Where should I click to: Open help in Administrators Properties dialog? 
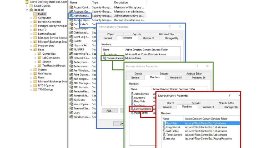170,26
